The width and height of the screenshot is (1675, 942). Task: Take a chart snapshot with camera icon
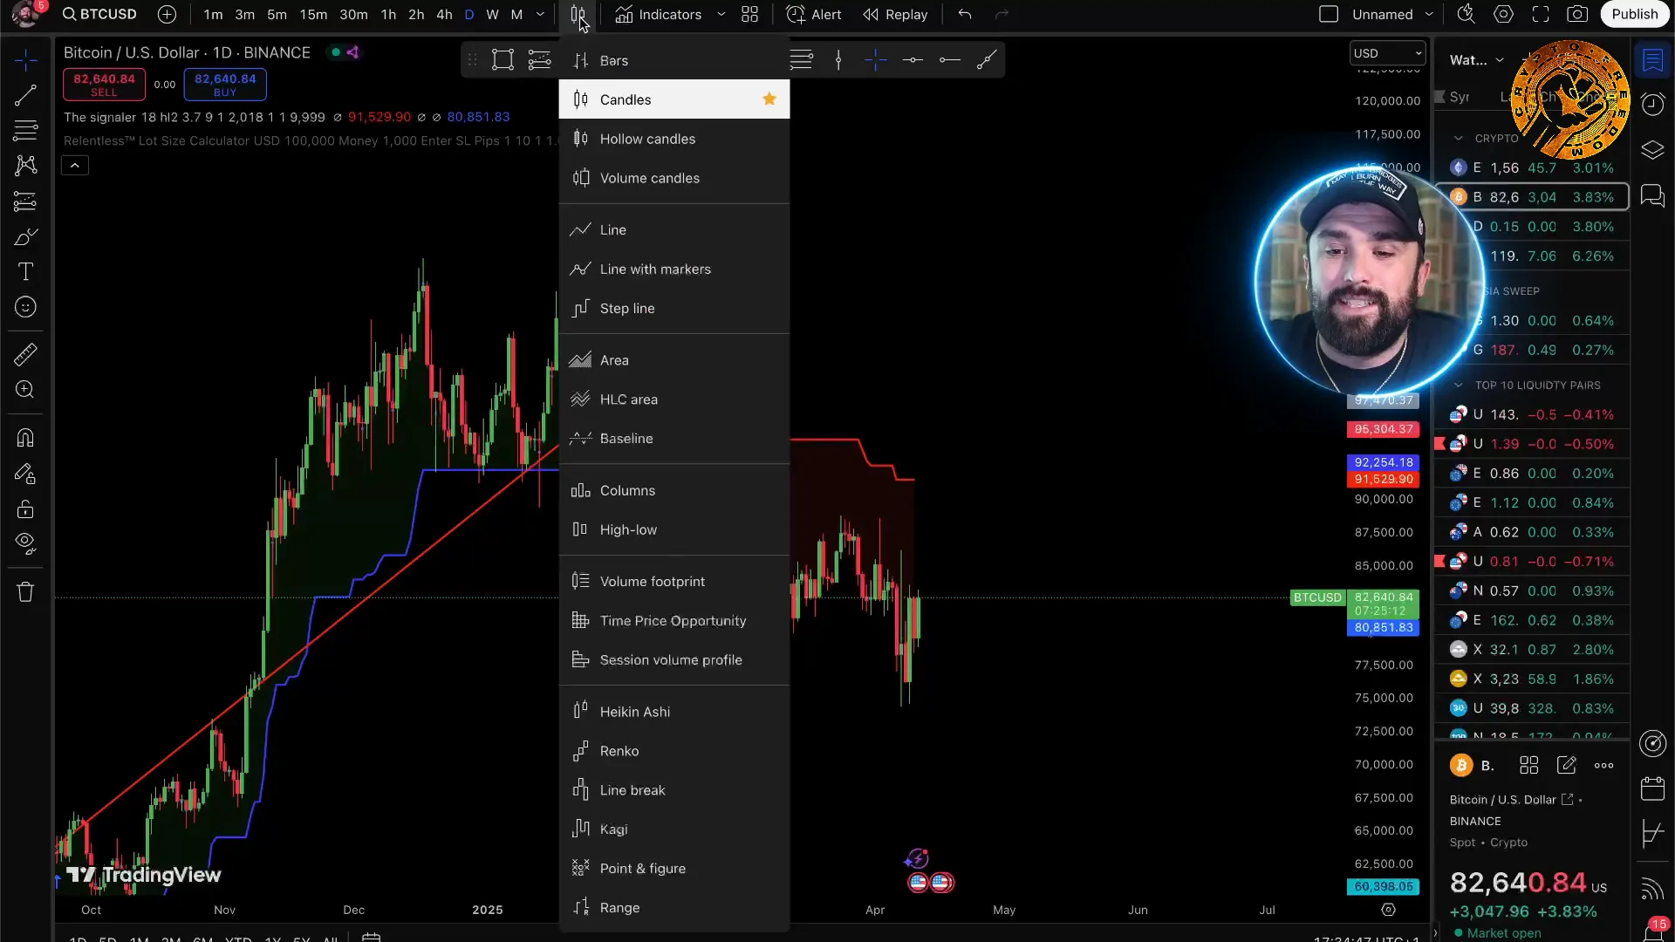[1577, 14]
